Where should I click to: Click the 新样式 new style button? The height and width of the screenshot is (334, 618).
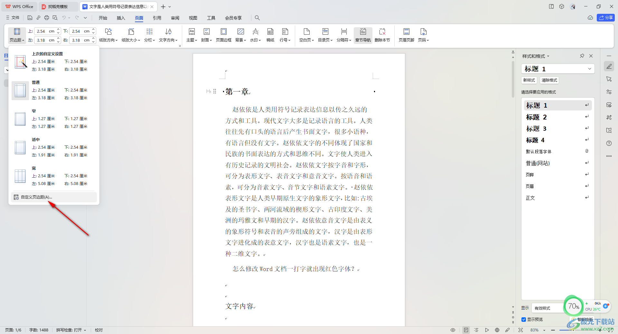tap(529, 80)
